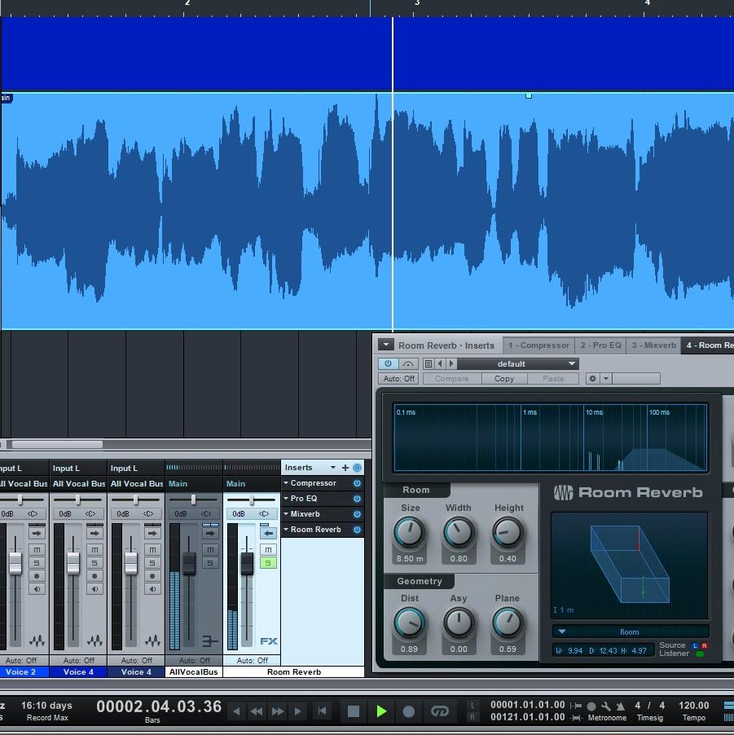Switch to the 1 - Compressor tab
Screen dimensions: 734x735
click(538, 345)
